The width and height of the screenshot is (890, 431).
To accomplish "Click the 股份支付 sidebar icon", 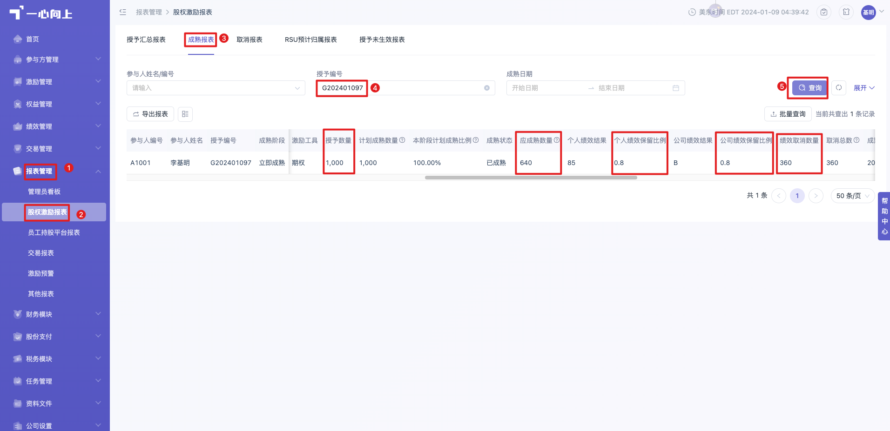I will click(x=18, y=337).
